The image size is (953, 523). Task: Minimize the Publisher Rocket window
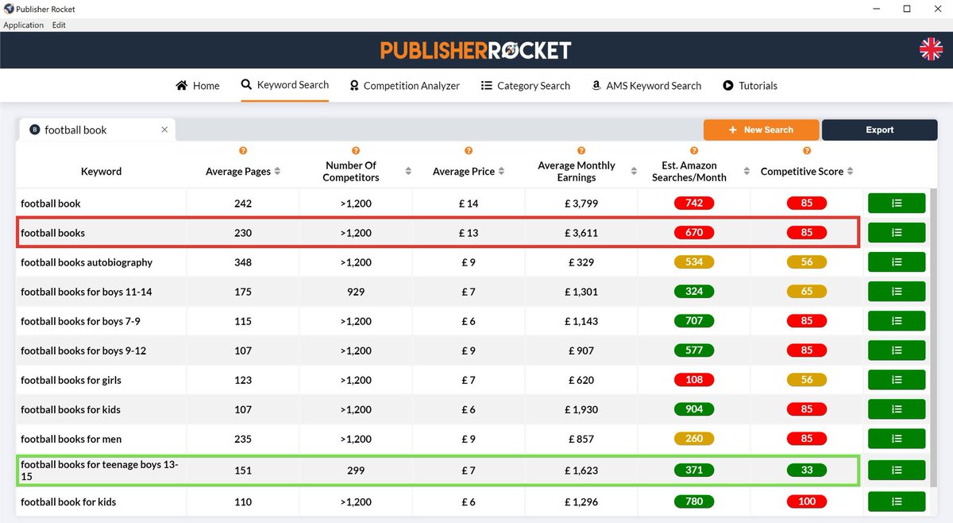pyautogui.click(x=875, y=9)
